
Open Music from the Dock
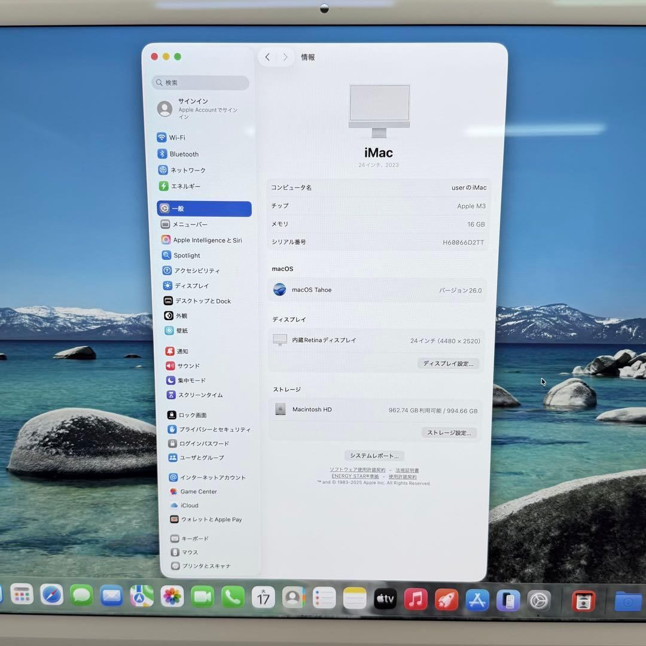click(416, 599)
